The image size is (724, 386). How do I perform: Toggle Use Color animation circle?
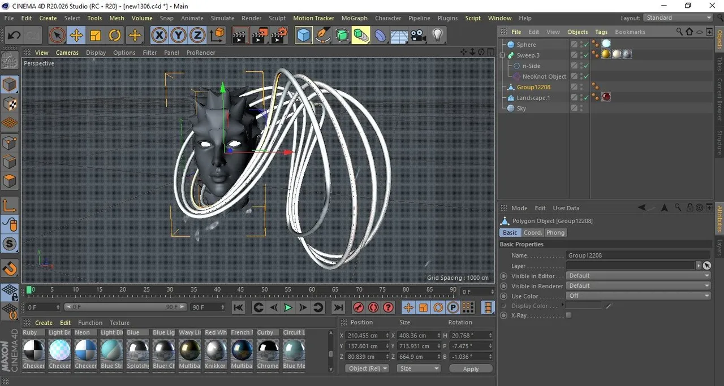pyautogui.click(x=504, y=297)
